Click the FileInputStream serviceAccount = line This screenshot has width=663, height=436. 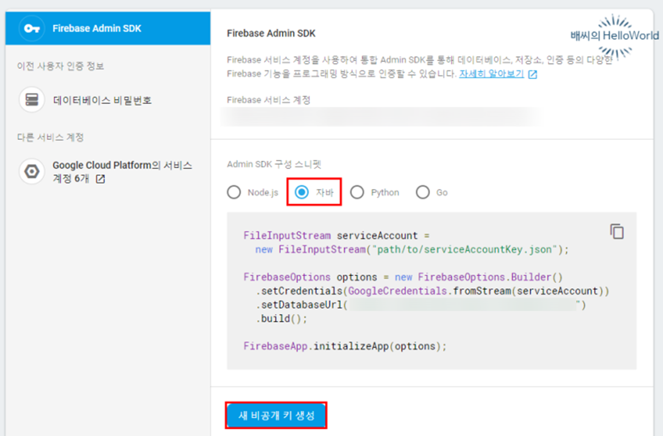(336, 236)
